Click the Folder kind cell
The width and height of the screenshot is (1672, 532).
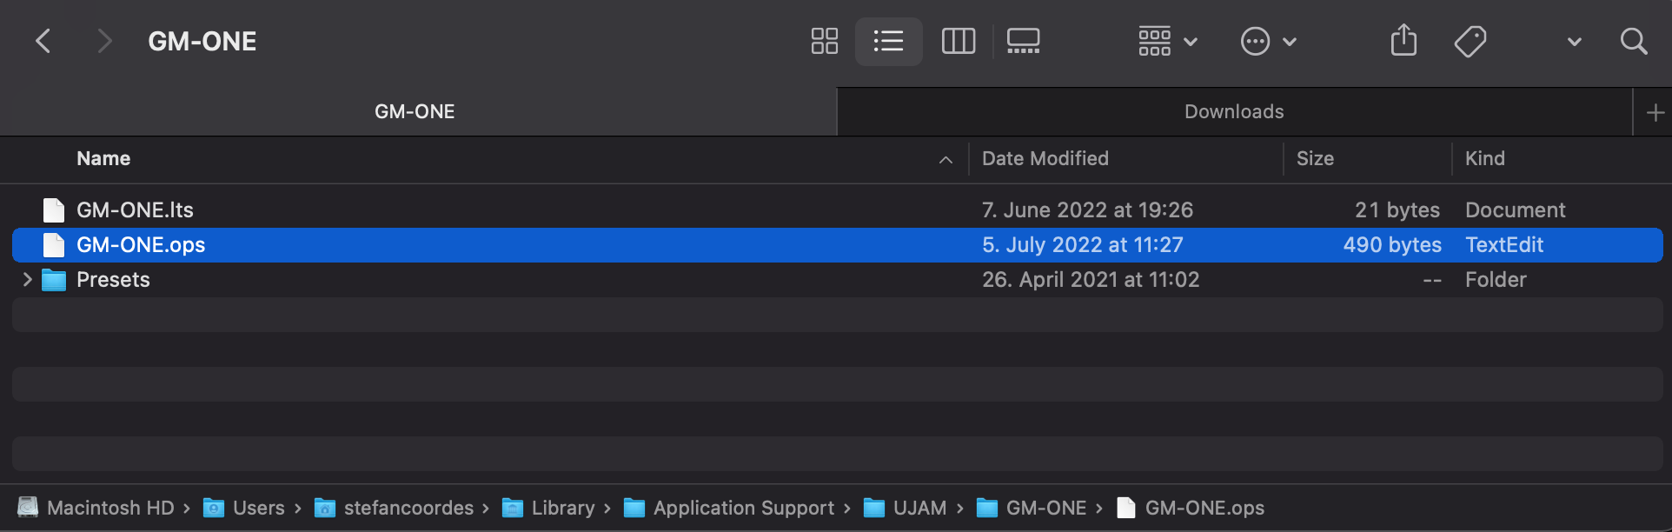pyautogui.click(x=1496, y=279)
